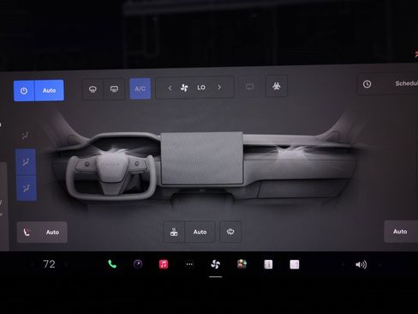Open the Schedule option
Image resolution: width=418 pixels, height=314 pixels.
coord(406,83)
